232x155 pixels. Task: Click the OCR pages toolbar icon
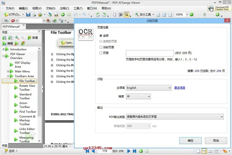[56, 14]
